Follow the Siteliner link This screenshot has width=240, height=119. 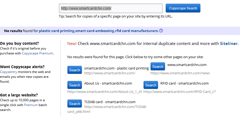click(229, 44)
